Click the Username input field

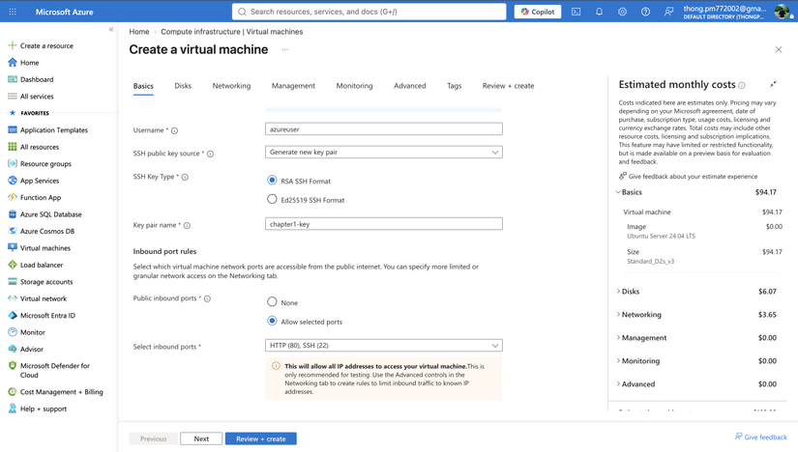point(384,129)
